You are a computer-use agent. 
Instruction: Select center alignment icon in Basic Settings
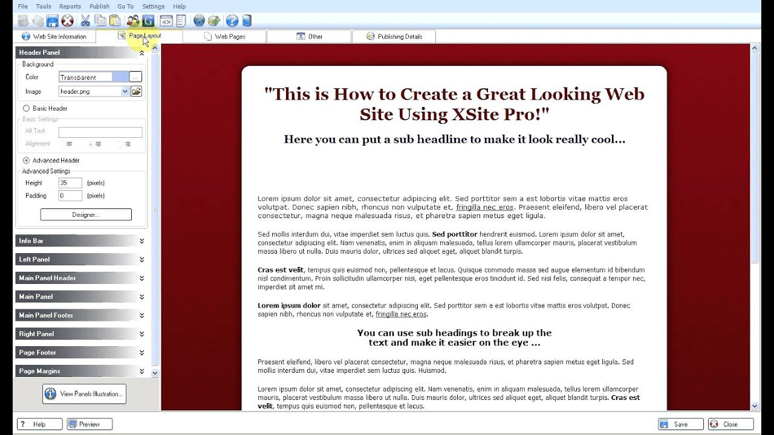click(98, 144)
